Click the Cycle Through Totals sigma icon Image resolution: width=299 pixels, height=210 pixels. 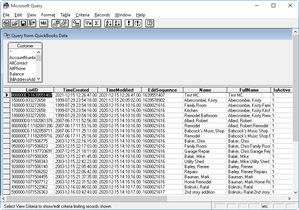[96, 23]
